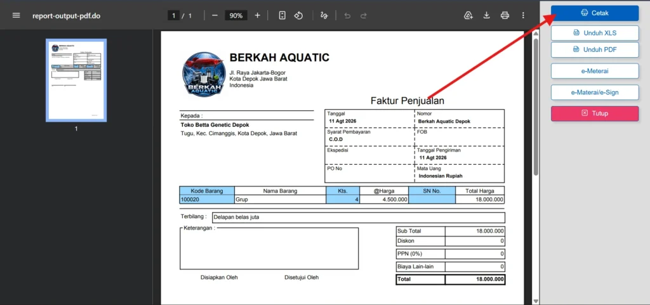Click the Indonesian Rupiah currency value
Viewport: 650px width, 305px height.
[x=441, y=176]
